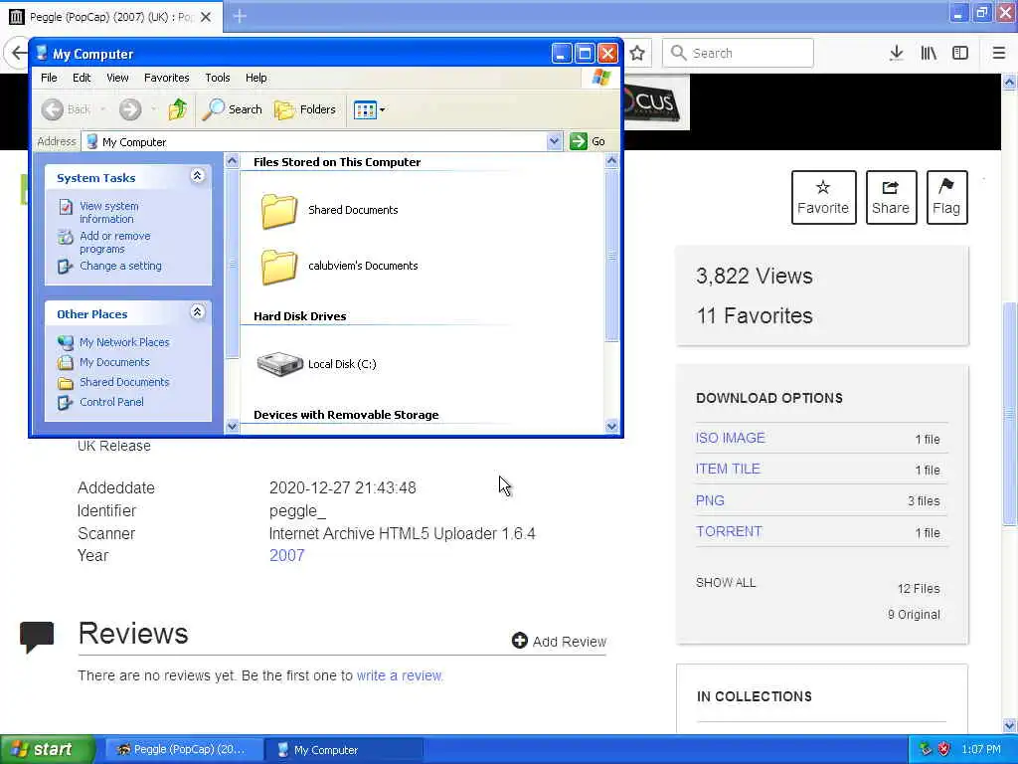Collapse the Other Places panel

[198, 312]
